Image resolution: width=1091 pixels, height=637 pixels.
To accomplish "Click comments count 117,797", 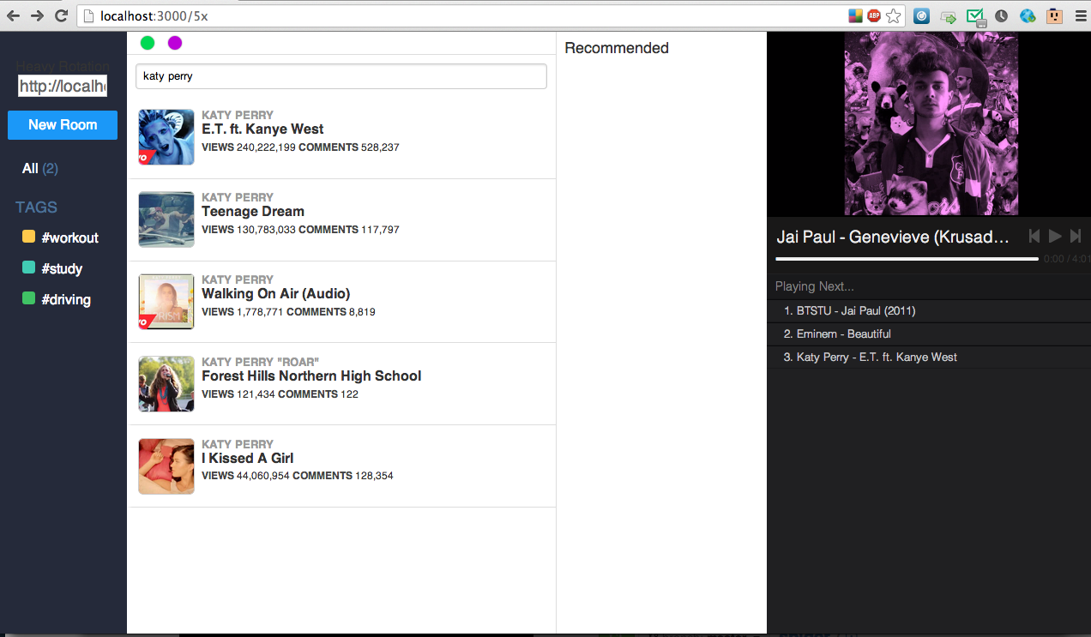I will point(380,230).
